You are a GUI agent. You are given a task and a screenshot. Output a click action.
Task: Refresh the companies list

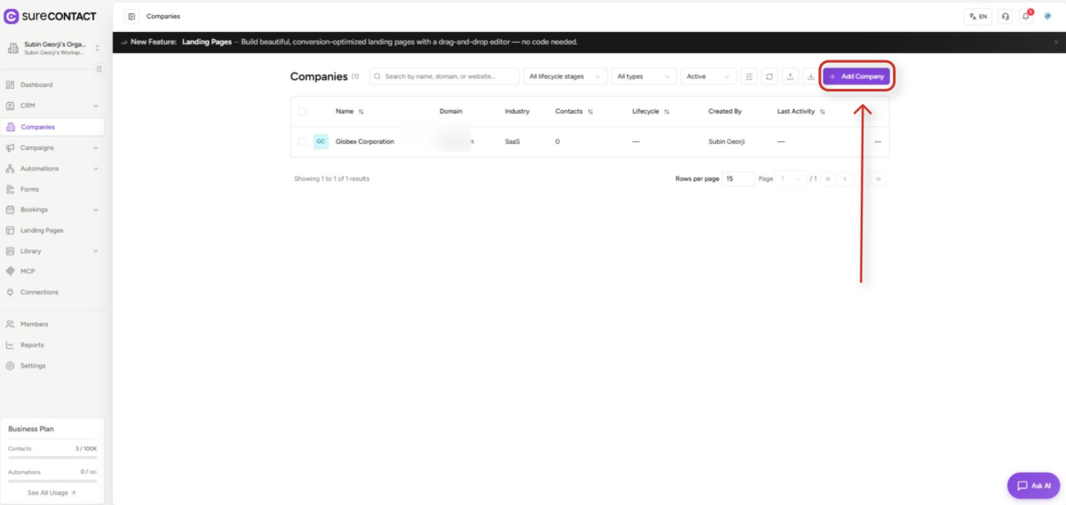click(769, 76)
